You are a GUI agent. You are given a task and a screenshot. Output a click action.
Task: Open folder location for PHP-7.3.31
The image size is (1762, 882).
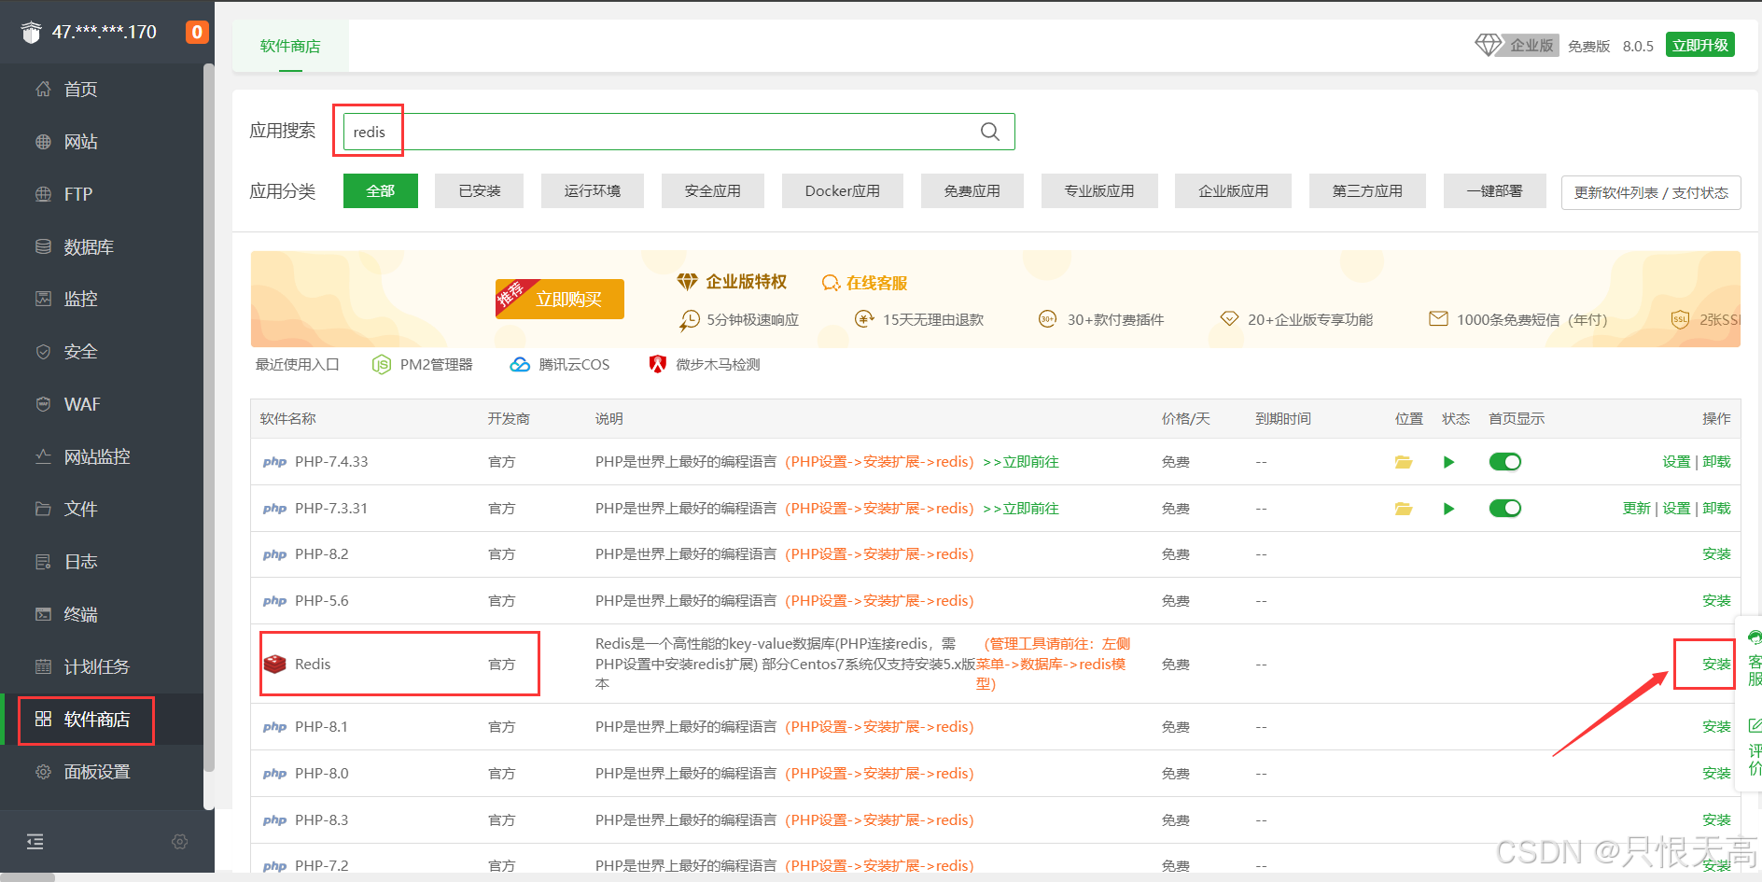1404,509
